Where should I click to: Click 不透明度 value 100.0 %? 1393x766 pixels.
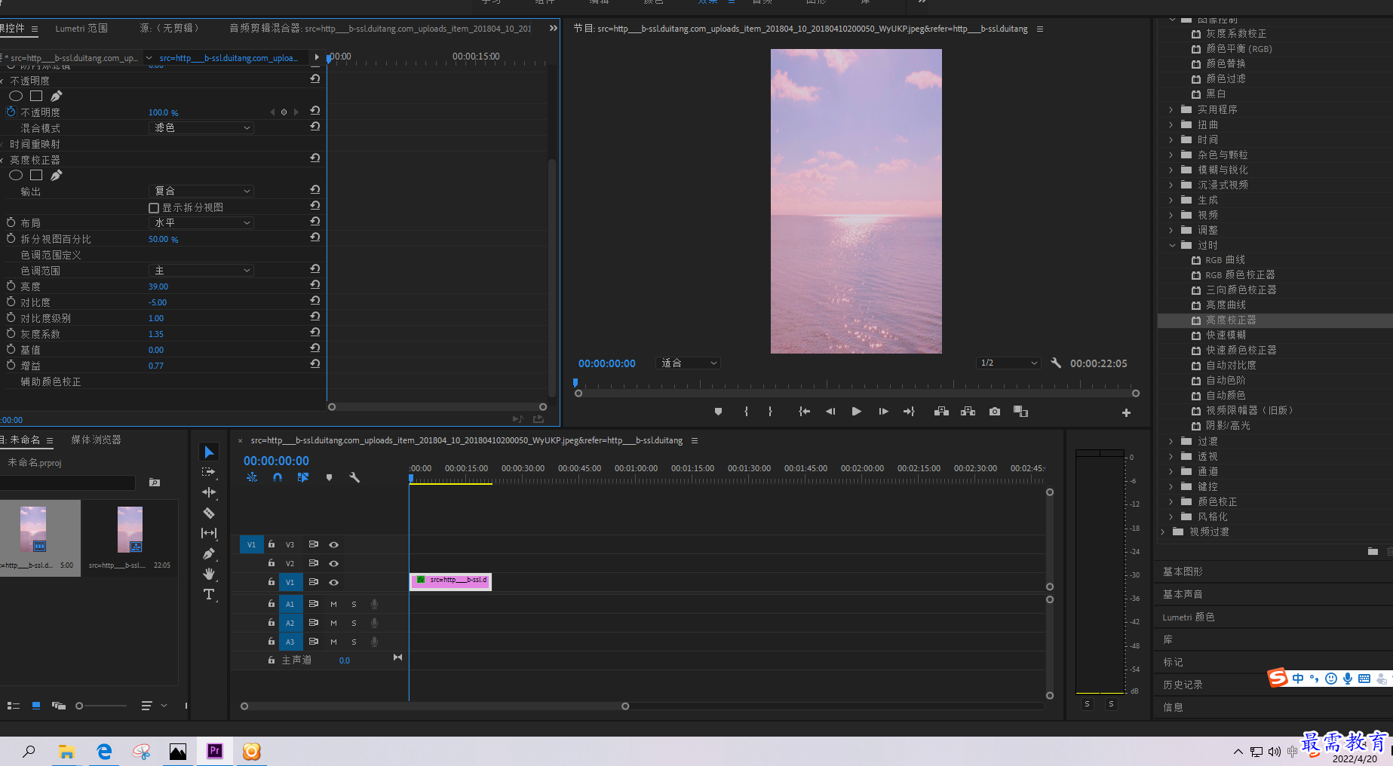pos(163,112)
